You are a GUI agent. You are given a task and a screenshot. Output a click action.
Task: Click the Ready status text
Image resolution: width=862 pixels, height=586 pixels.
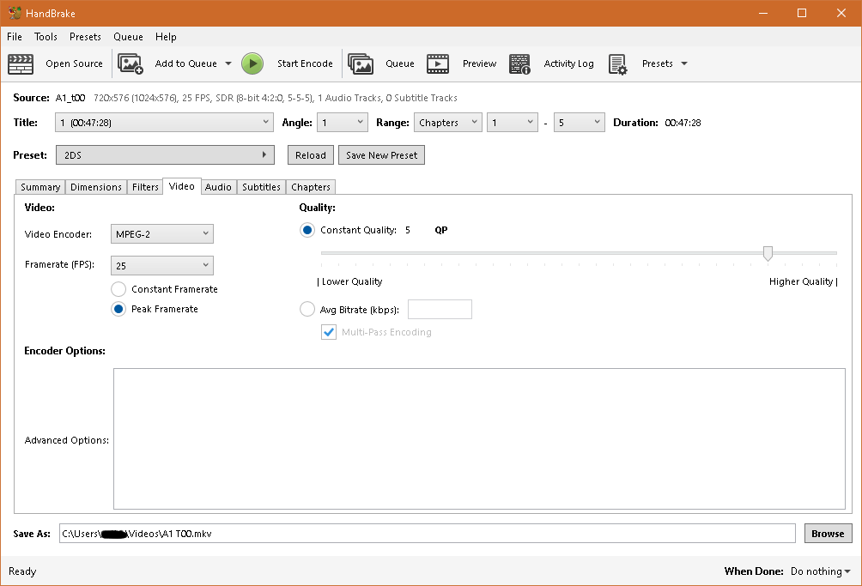point(22,571)
